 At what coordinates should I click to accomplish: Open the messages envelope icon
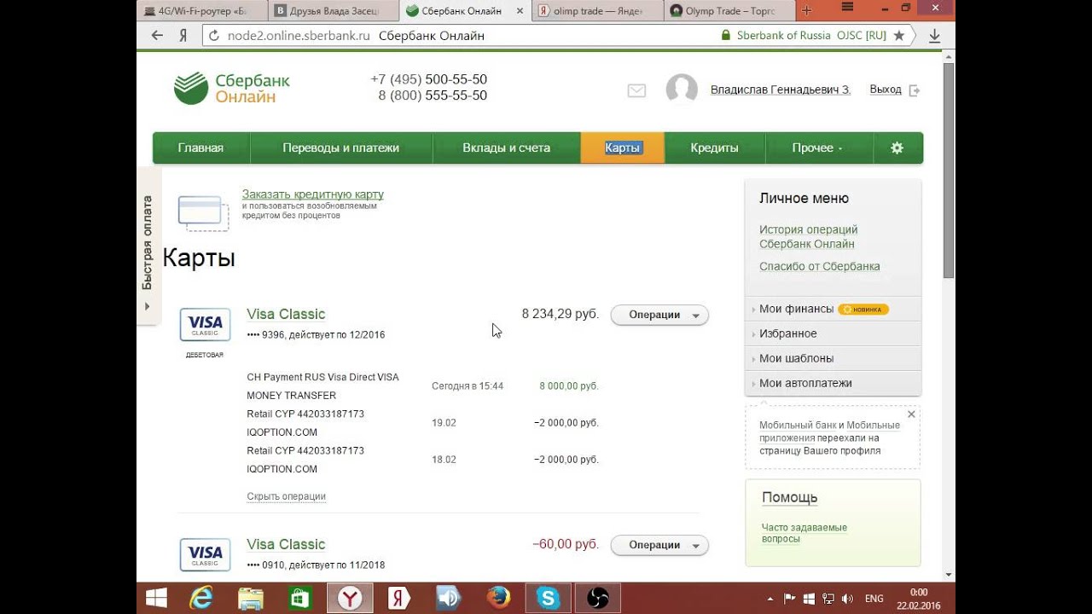pyautogui.click(x=636, y=90)
